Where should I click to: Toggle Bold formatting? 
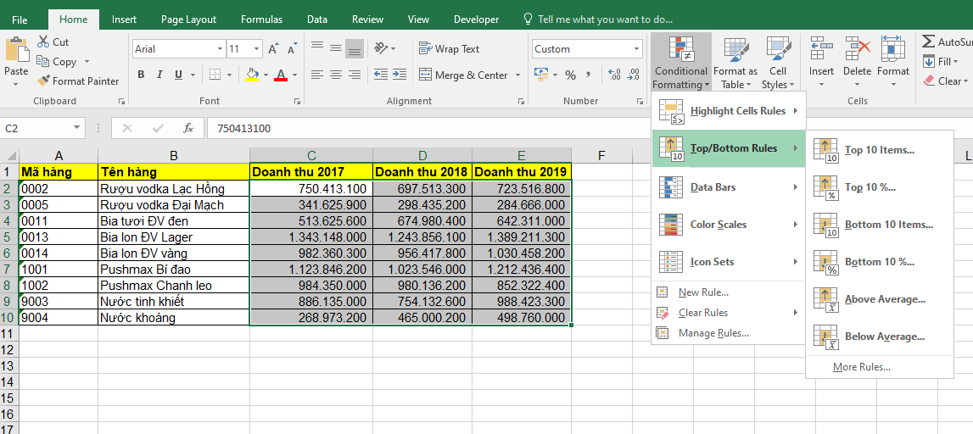(141, 75)
